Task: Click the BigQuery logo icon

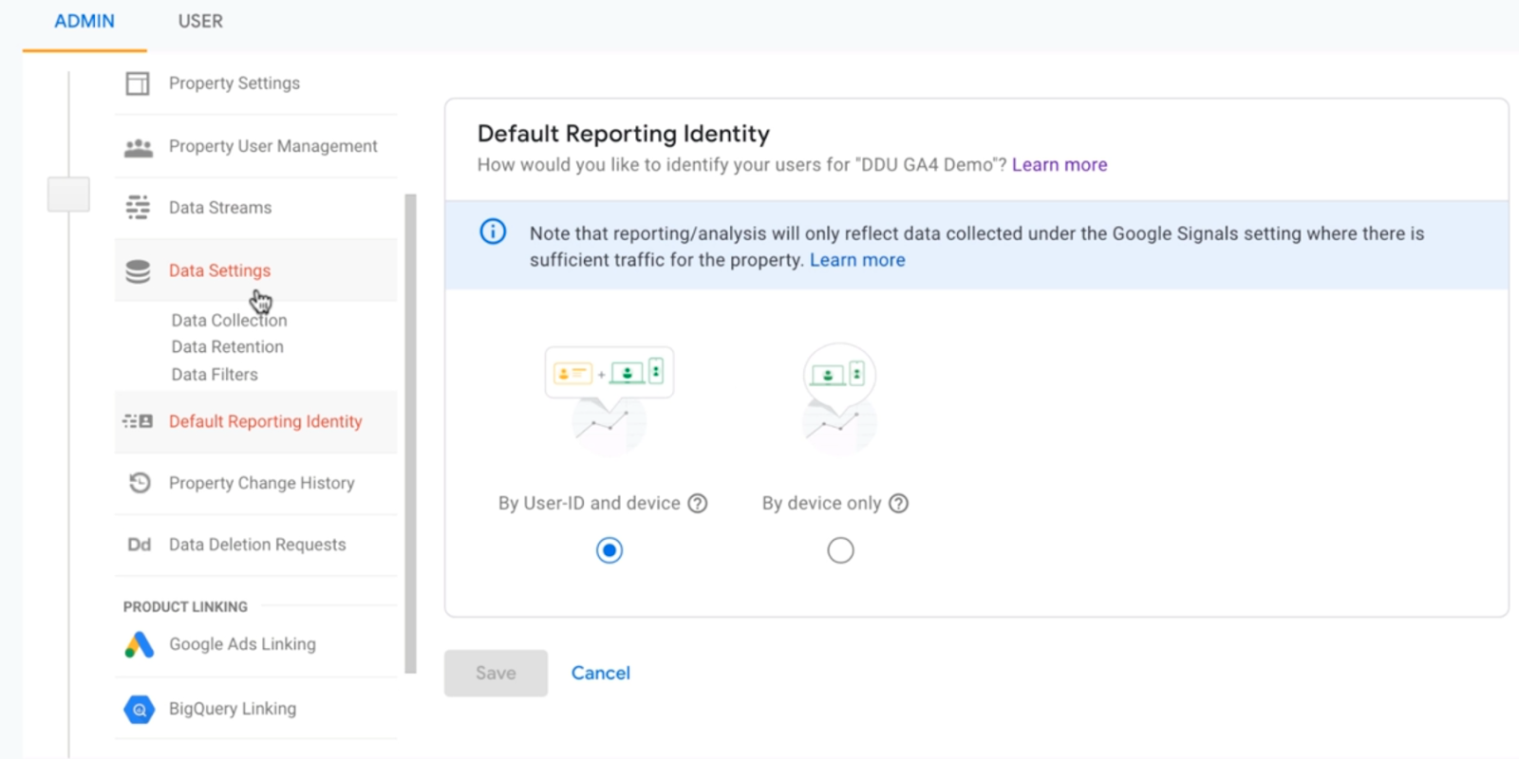Action: coord(139,709)
